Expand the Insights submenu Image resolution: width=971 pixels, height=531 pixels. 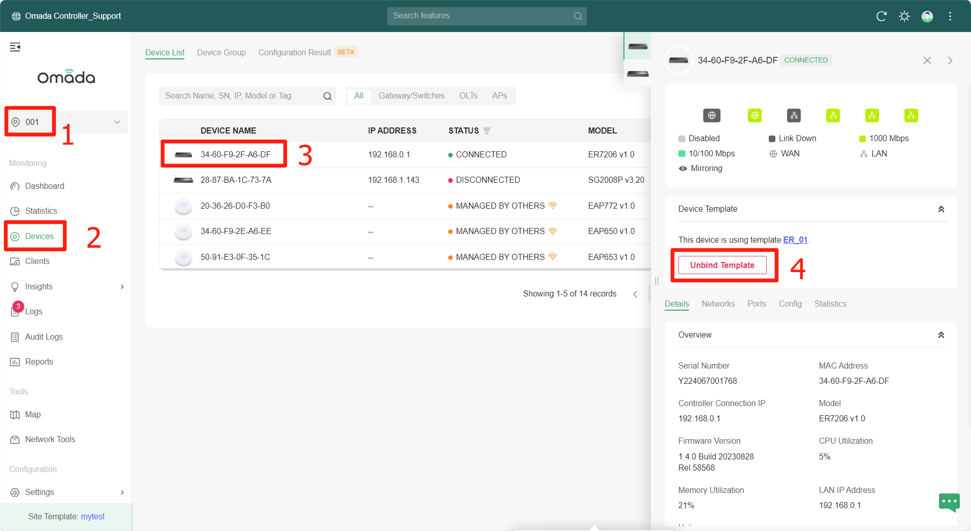point(122,287)
